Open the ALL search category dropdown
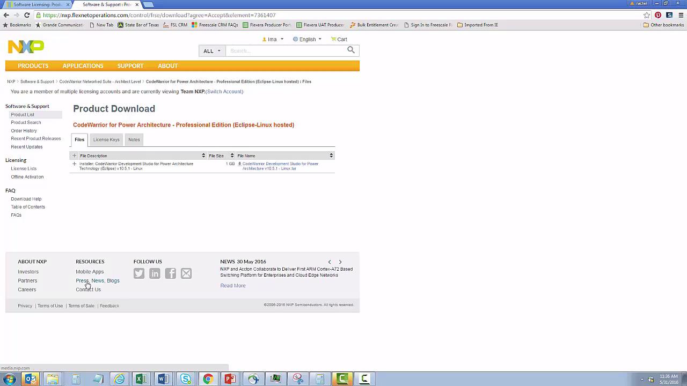The image size is (687, 386). click(212, 51)
